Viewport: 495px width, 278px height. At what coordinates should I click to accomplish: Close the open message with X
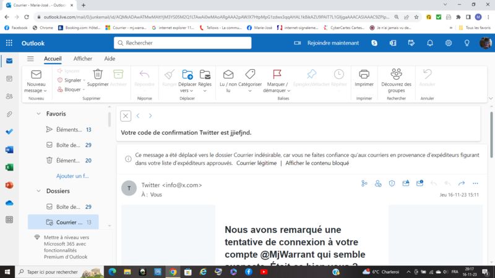click(x=126, y=116)
